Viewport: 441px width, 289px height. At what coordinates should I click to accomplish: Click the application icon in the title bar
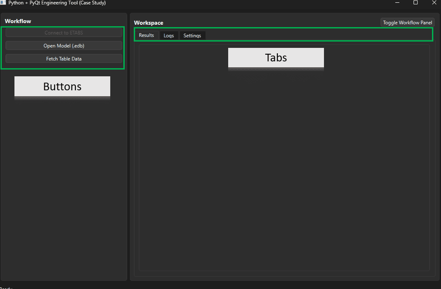tap(3, 3)
